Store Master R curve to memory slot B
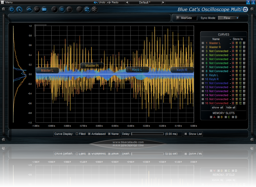 (237, 47)
